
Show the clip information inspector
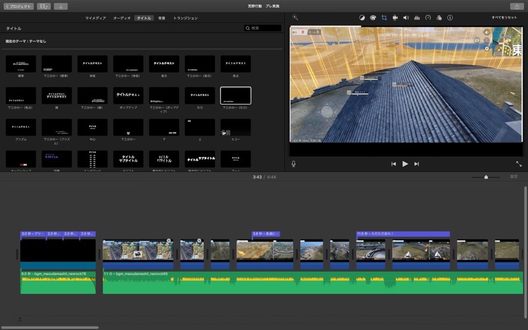(x=450, y=18)
